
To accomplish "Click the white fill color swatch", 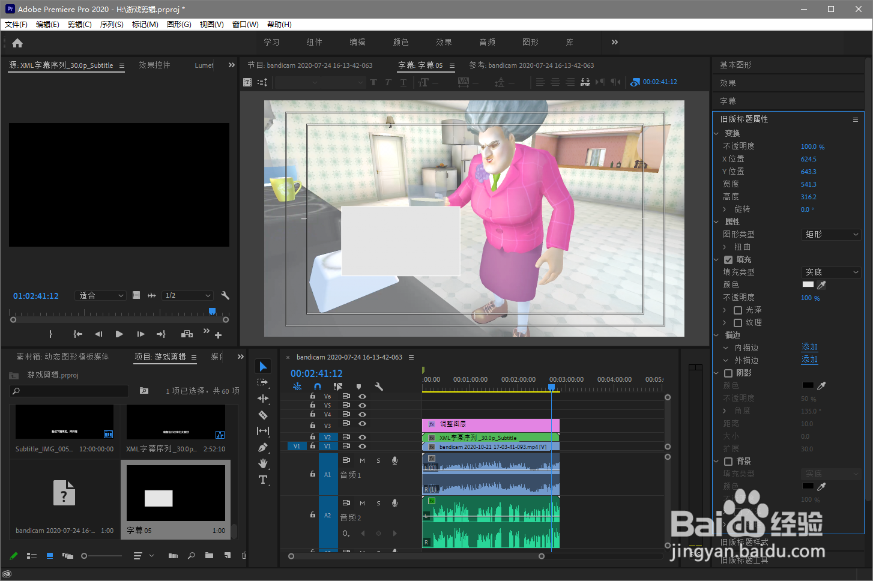I will (808, 284).
